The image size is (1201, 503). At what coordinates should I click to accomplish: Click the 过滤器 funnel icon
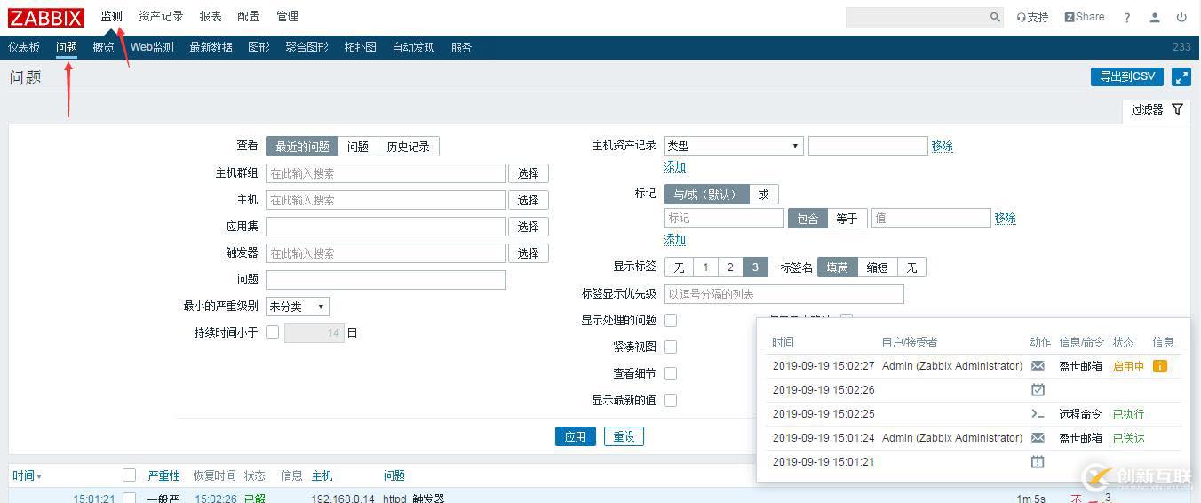pyautogui.click(x=1177, y=109)
